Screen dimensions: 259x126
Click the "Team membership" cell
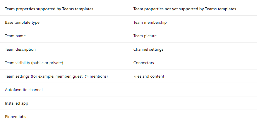click(150, 23)
